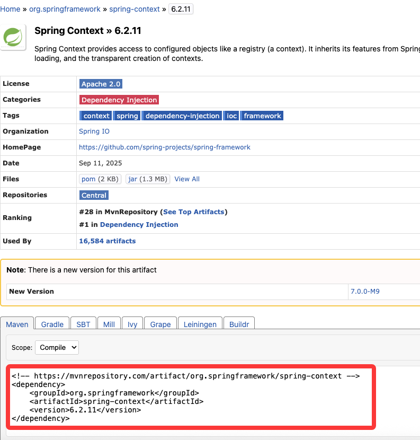Screen dimensions: 420x440
Task: Open the pom (2 KB) file
Action: click(100, 179)
